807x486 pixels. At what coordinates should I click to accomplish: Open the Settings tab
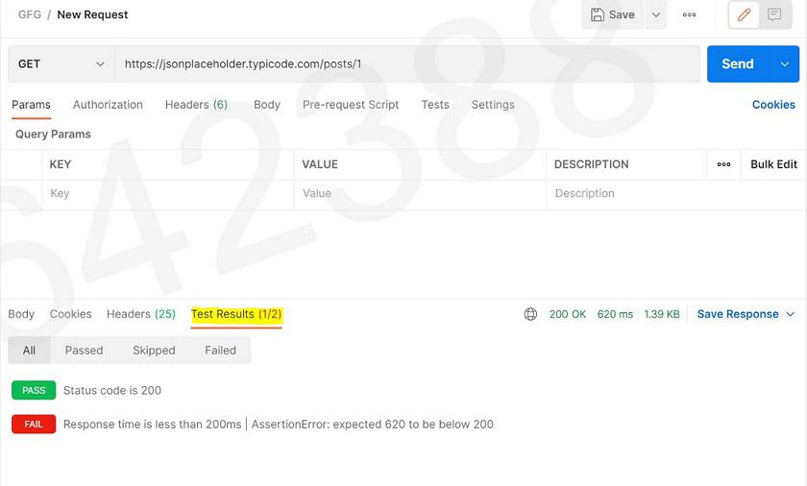point(493,105)
